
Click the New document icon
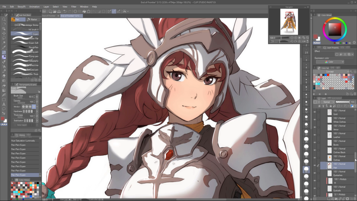50,11
